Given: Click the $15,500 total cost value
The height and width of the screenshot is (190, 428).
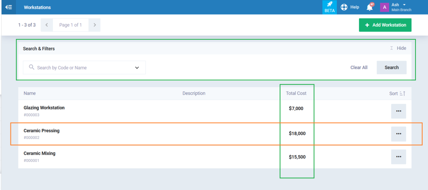Looking at the screenshot, I should [x=297, y=157].
